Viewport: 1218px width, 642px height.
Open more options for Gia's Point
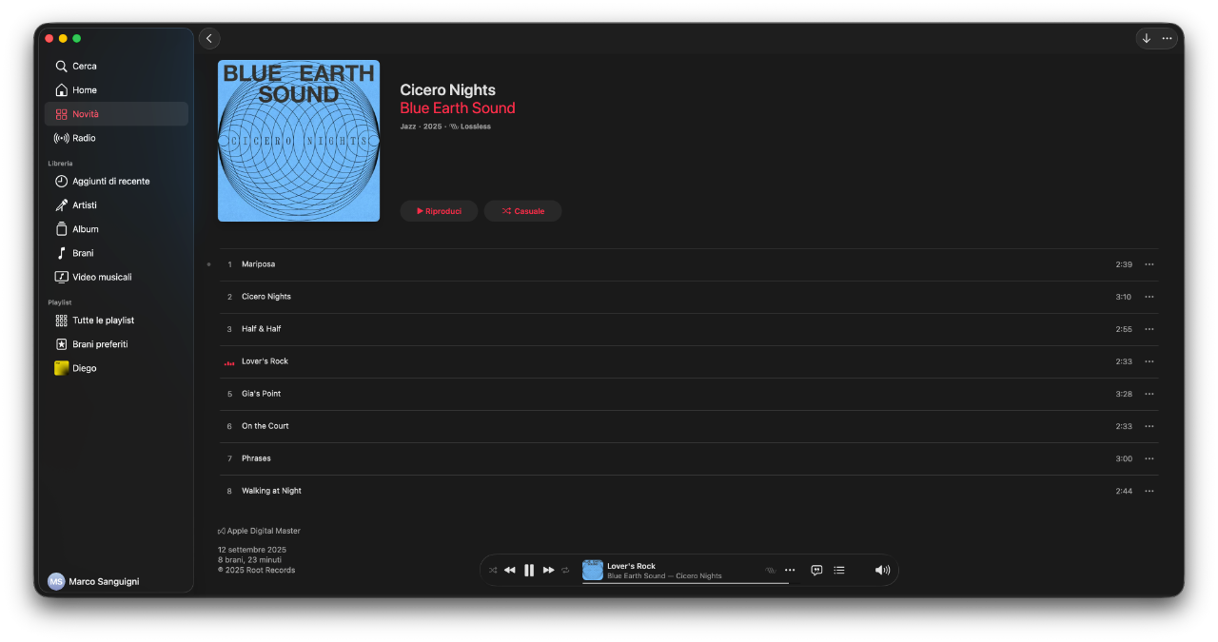pos(1149,394)
